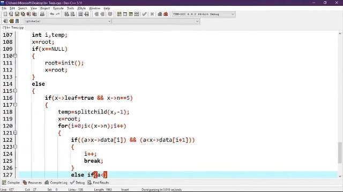Open Profile Analysis chart icon
The width and height of the screenshot is (343, 192).
point(160,14)
